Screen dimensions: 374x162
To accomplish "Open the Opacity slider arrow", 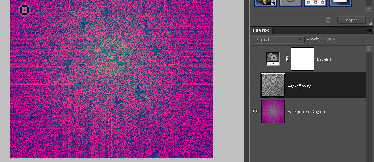I will pos(365,39).
